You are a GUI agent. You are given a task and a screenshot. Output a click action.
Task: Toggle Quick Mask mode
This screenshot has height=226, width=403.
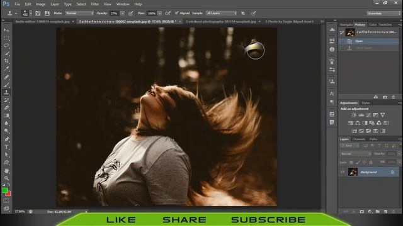[x=6, y=201]
